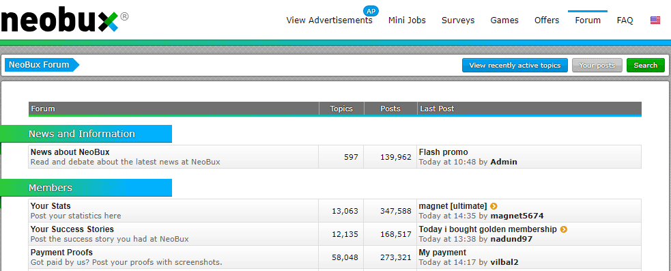Open the FAQ page
This screenshot has width=671, height=271.
[625, 20]
